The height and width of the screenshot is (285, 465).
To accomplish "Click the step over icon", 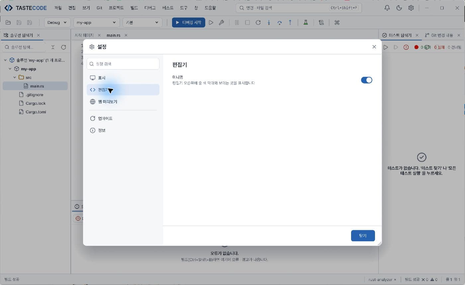I will pyautogui.click(x=279, y=23).
